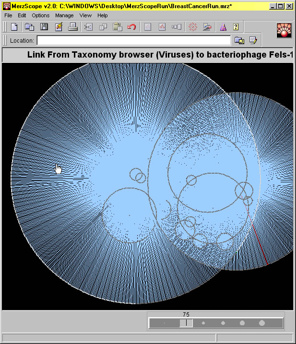The width and height of the screenshot is (296, 344).
Task: Click the New document toolbar icon
Action: tap(14, 27)
